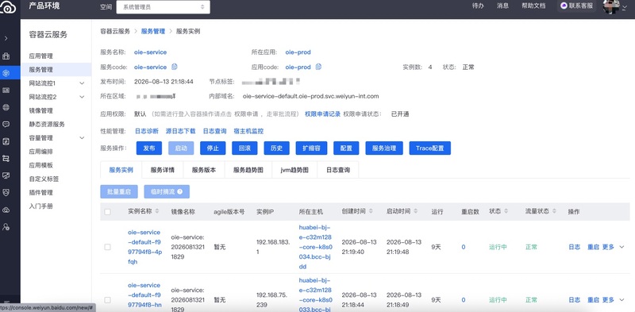Open the shield icon in the left rail
Image resolution: width=635 pixels, height=312 pixels.
pos(6,192)
